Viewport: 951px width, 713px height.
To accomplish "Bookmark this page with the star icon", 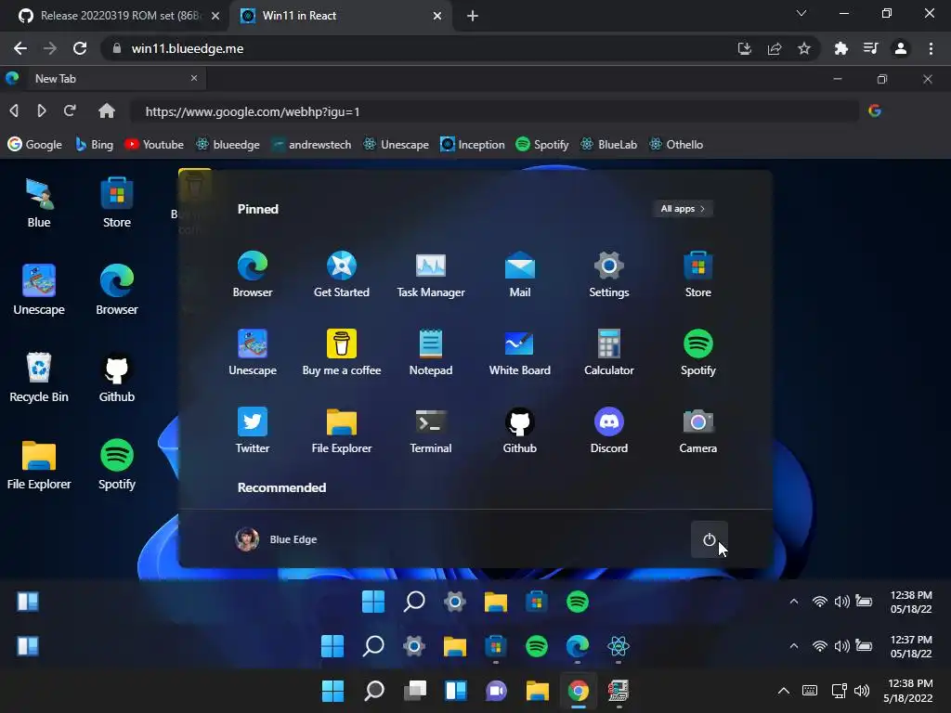I will [804, 48].
